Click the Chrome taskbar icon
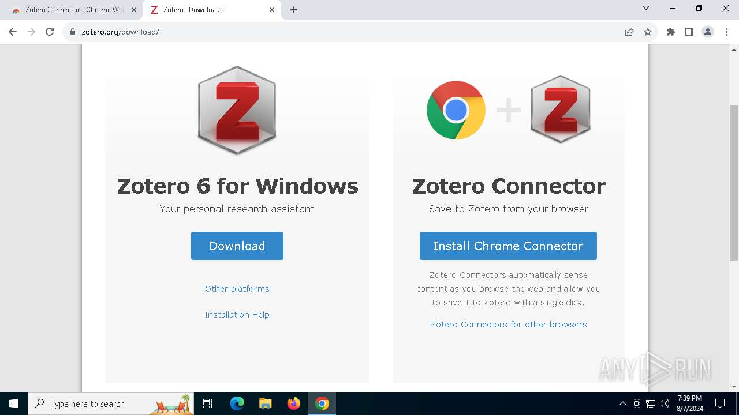The width and height of the screenshot is (739, 415). pos(322,403)
